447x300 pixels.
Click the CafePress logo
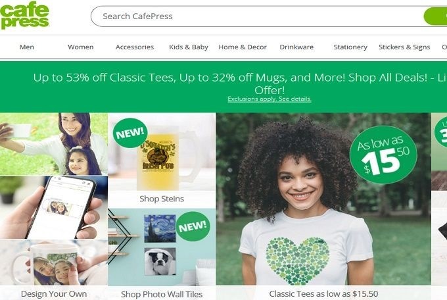[x=25, y=16]
